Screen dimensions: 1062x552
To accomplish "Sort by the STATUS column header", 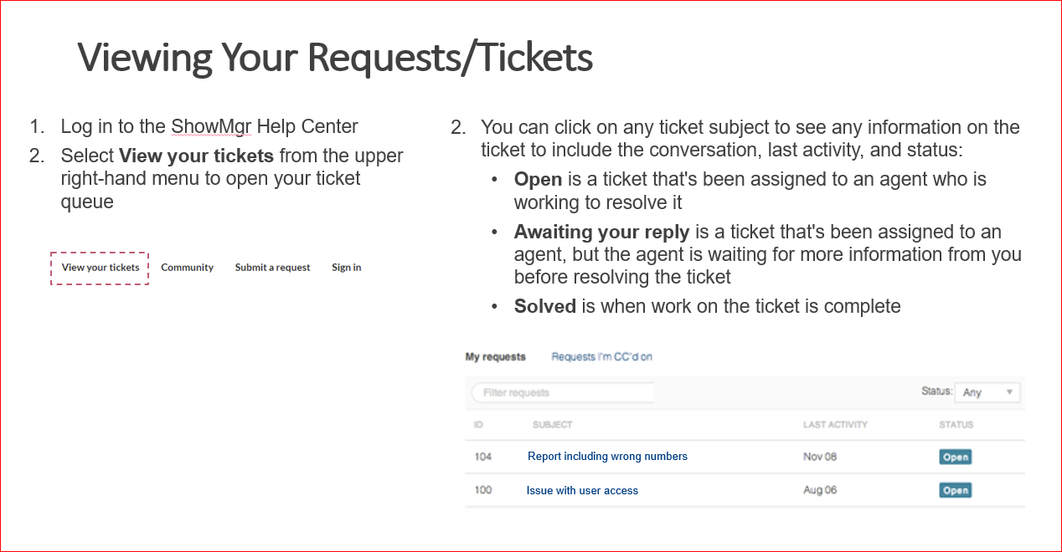I will [956, 425].
